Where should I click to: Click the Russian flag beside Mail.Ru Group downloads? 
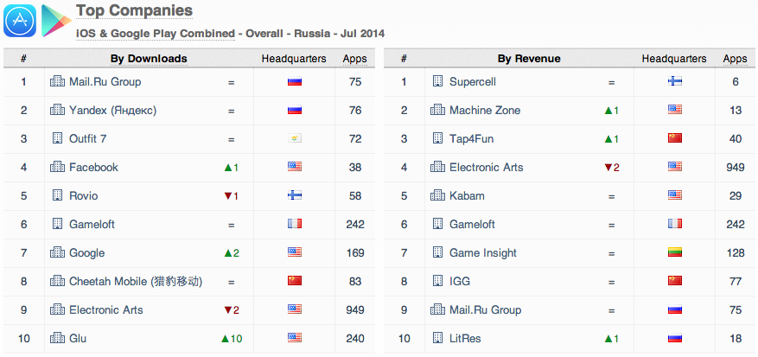294,82
